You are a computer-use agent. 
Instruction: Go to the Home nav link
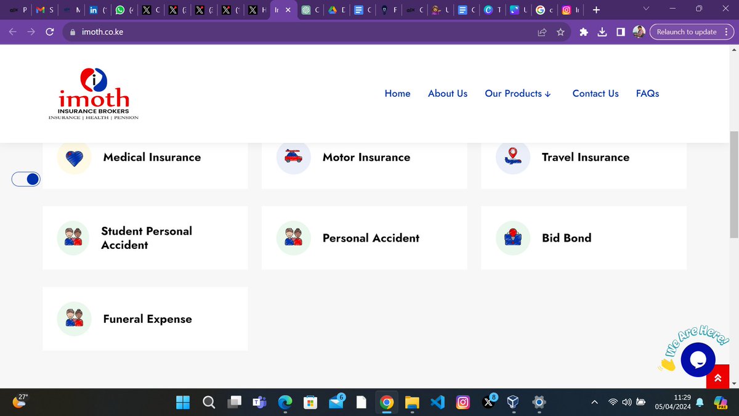tap(397, 94)
